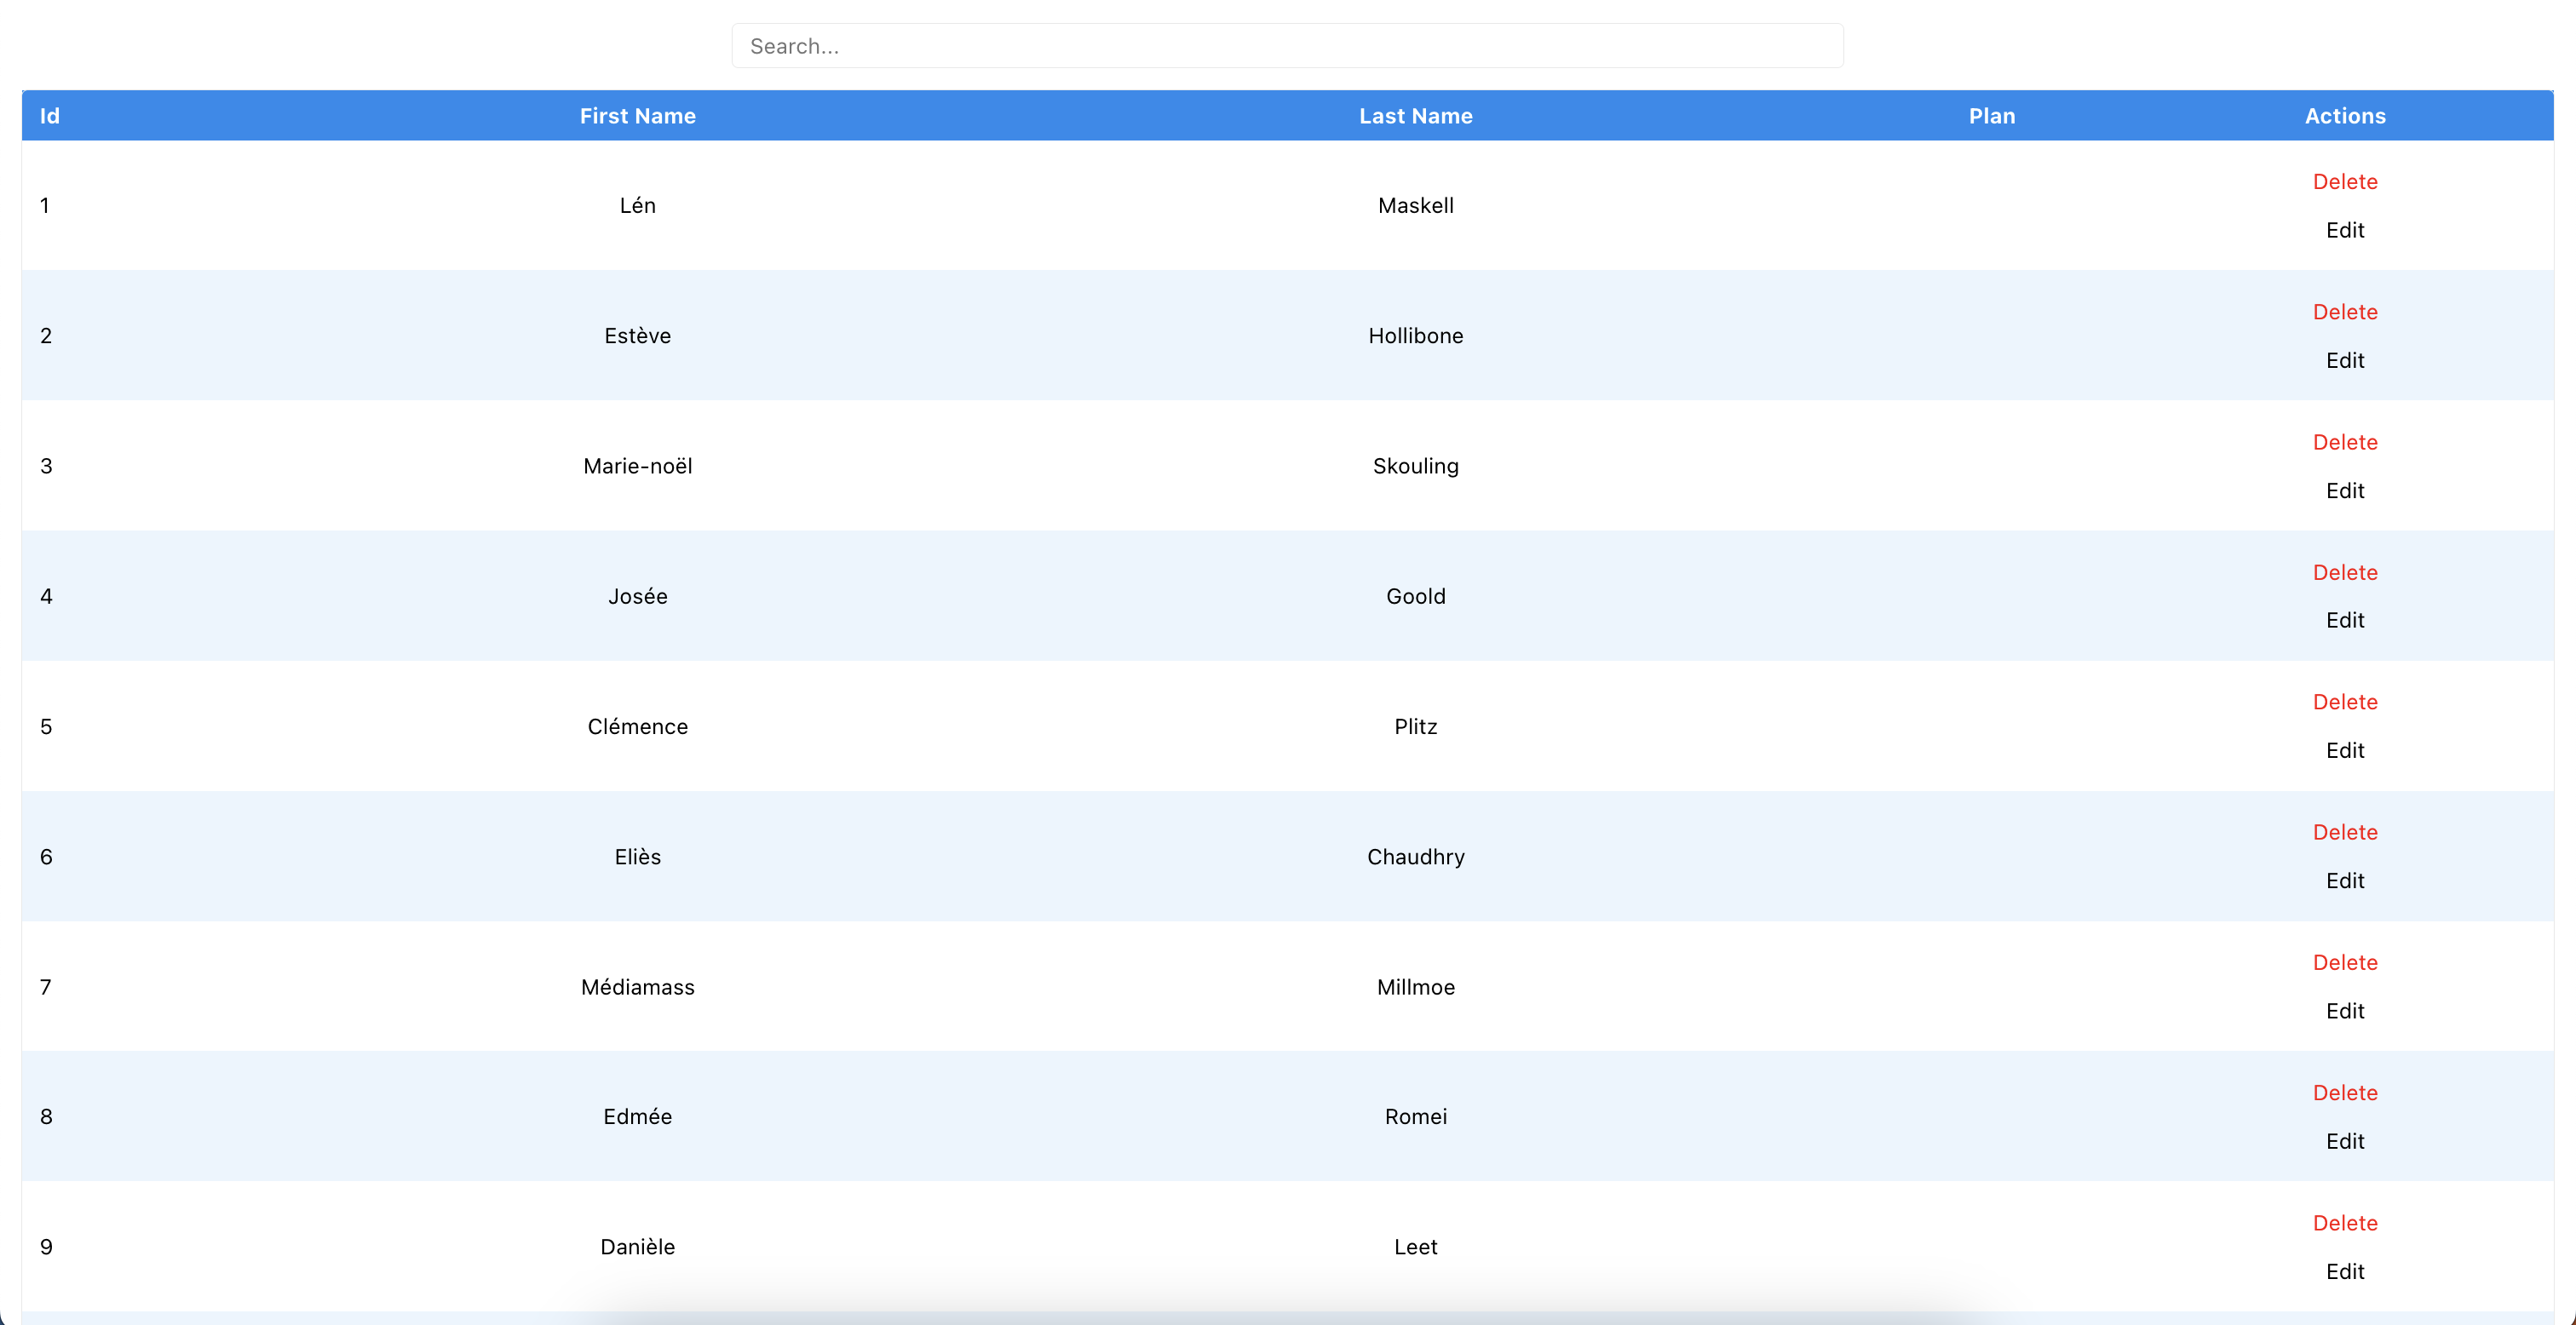Image resolution: width=2576 pixels, height=1325 pixels.
Task: Edit Marie-noël Skouling row
Action: [2344, 491]
